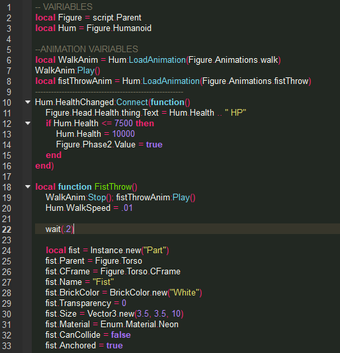Click 'LoadAnimation' on line 6

tap(157, 60)
